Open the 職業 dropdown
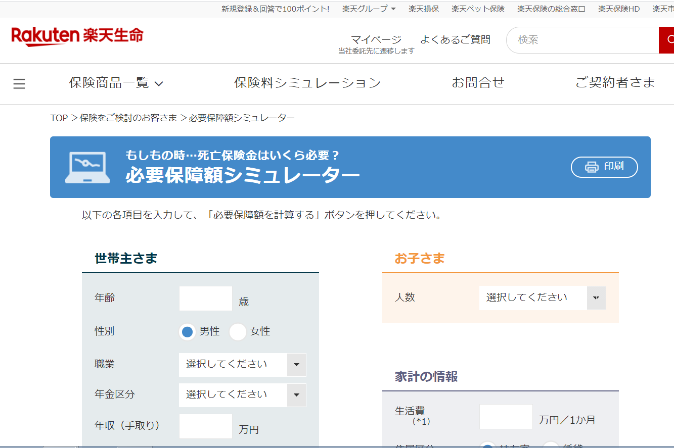Screen dimensions: 674x448 tap(242, 365)
